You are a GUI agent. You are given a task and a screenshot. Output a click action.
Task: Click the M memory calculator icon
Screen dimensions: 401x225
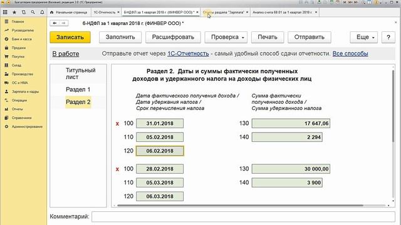tap(345, 2)
